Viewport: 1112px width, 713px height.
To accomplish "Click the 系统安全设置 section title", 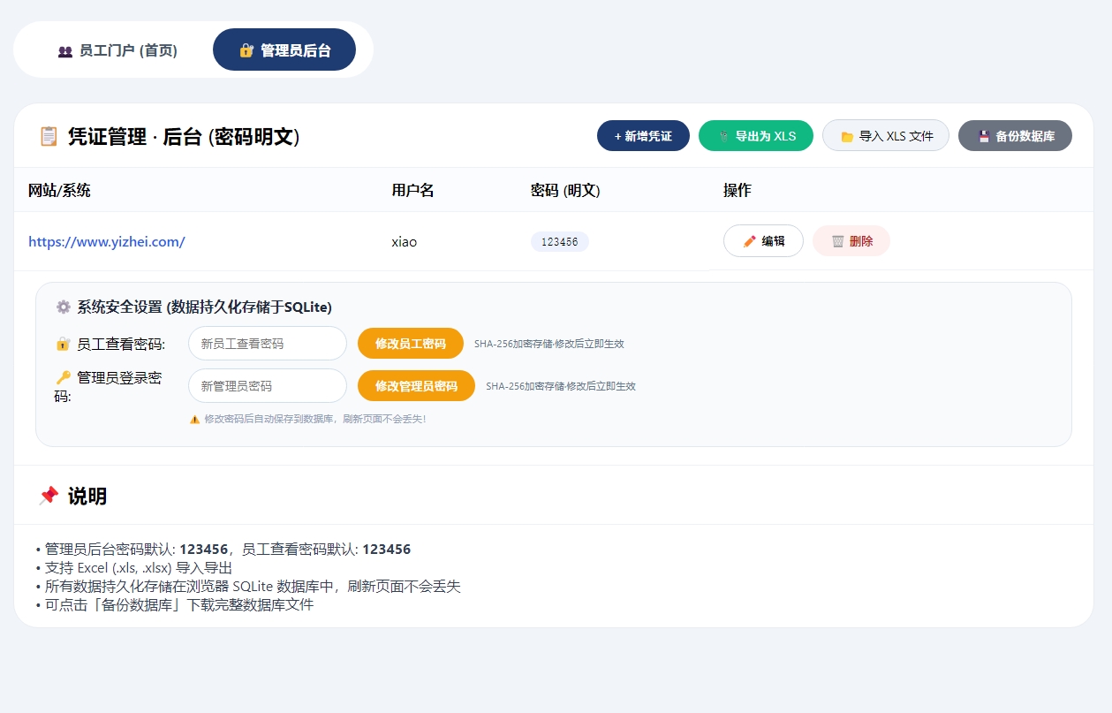I will click(205, 307).
